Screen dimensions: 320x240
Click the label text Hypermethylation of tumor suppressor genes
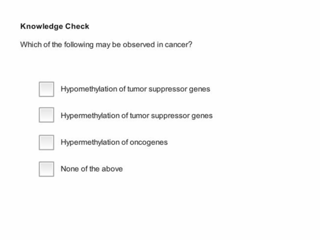coord(137,116)
